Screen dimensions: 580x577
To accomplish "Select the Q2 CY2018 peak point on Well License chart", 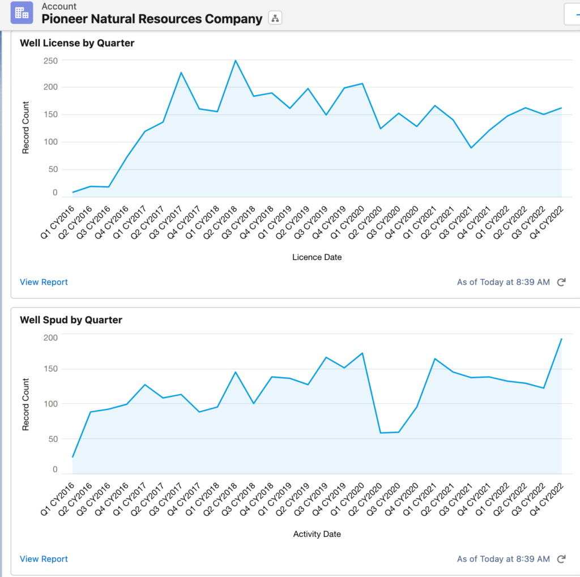I will tap(236, 60).
